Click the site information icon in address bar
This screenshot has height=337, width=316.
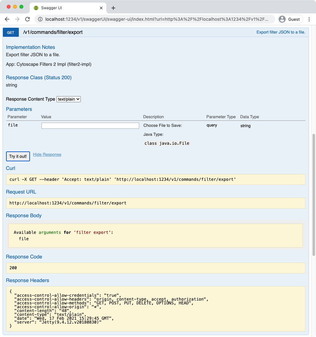(40, 19)
